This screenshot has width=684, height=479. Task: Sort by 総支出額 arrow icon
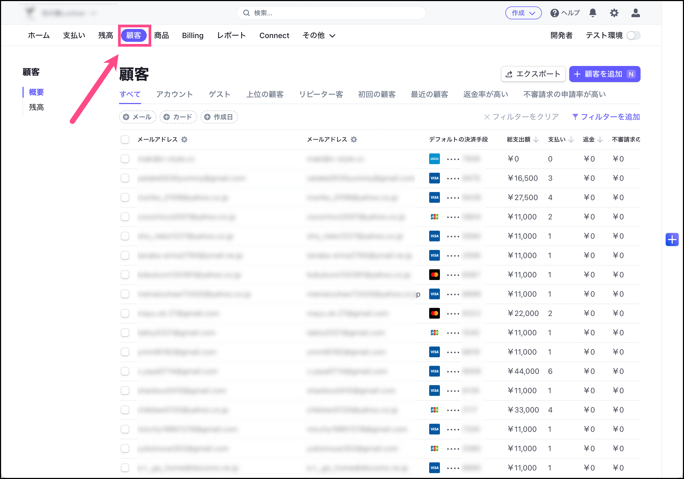coord(536,139)
